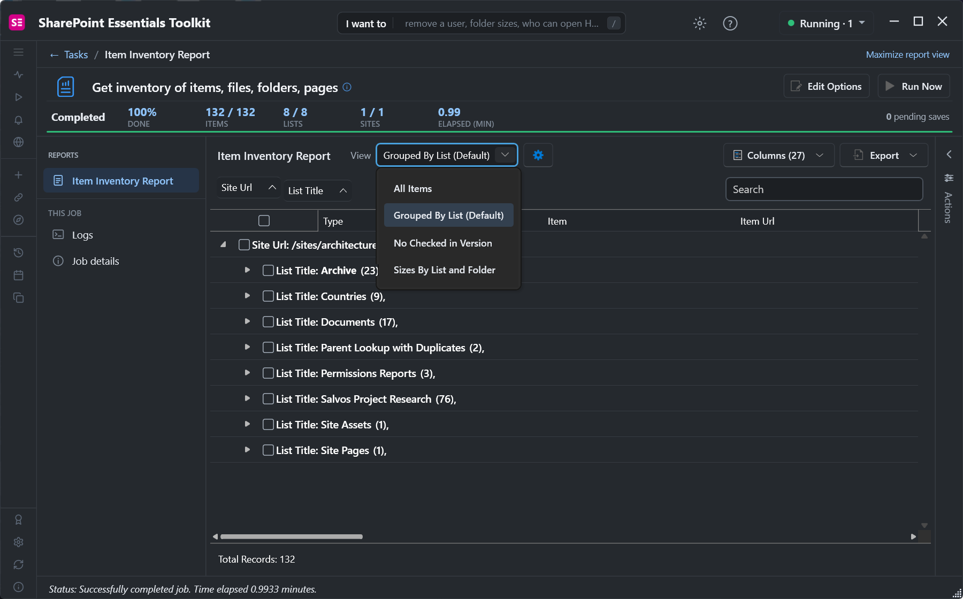This screenshot has height=599, width=963.
Task: Open the Actions sliders icon on right
Action: tap(949, 178)
